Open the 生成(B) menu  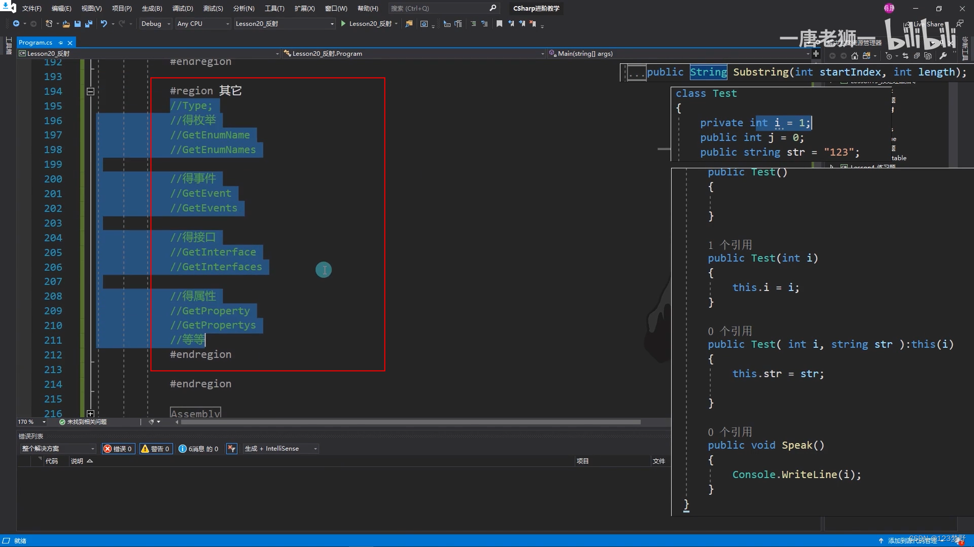point(152,8)
